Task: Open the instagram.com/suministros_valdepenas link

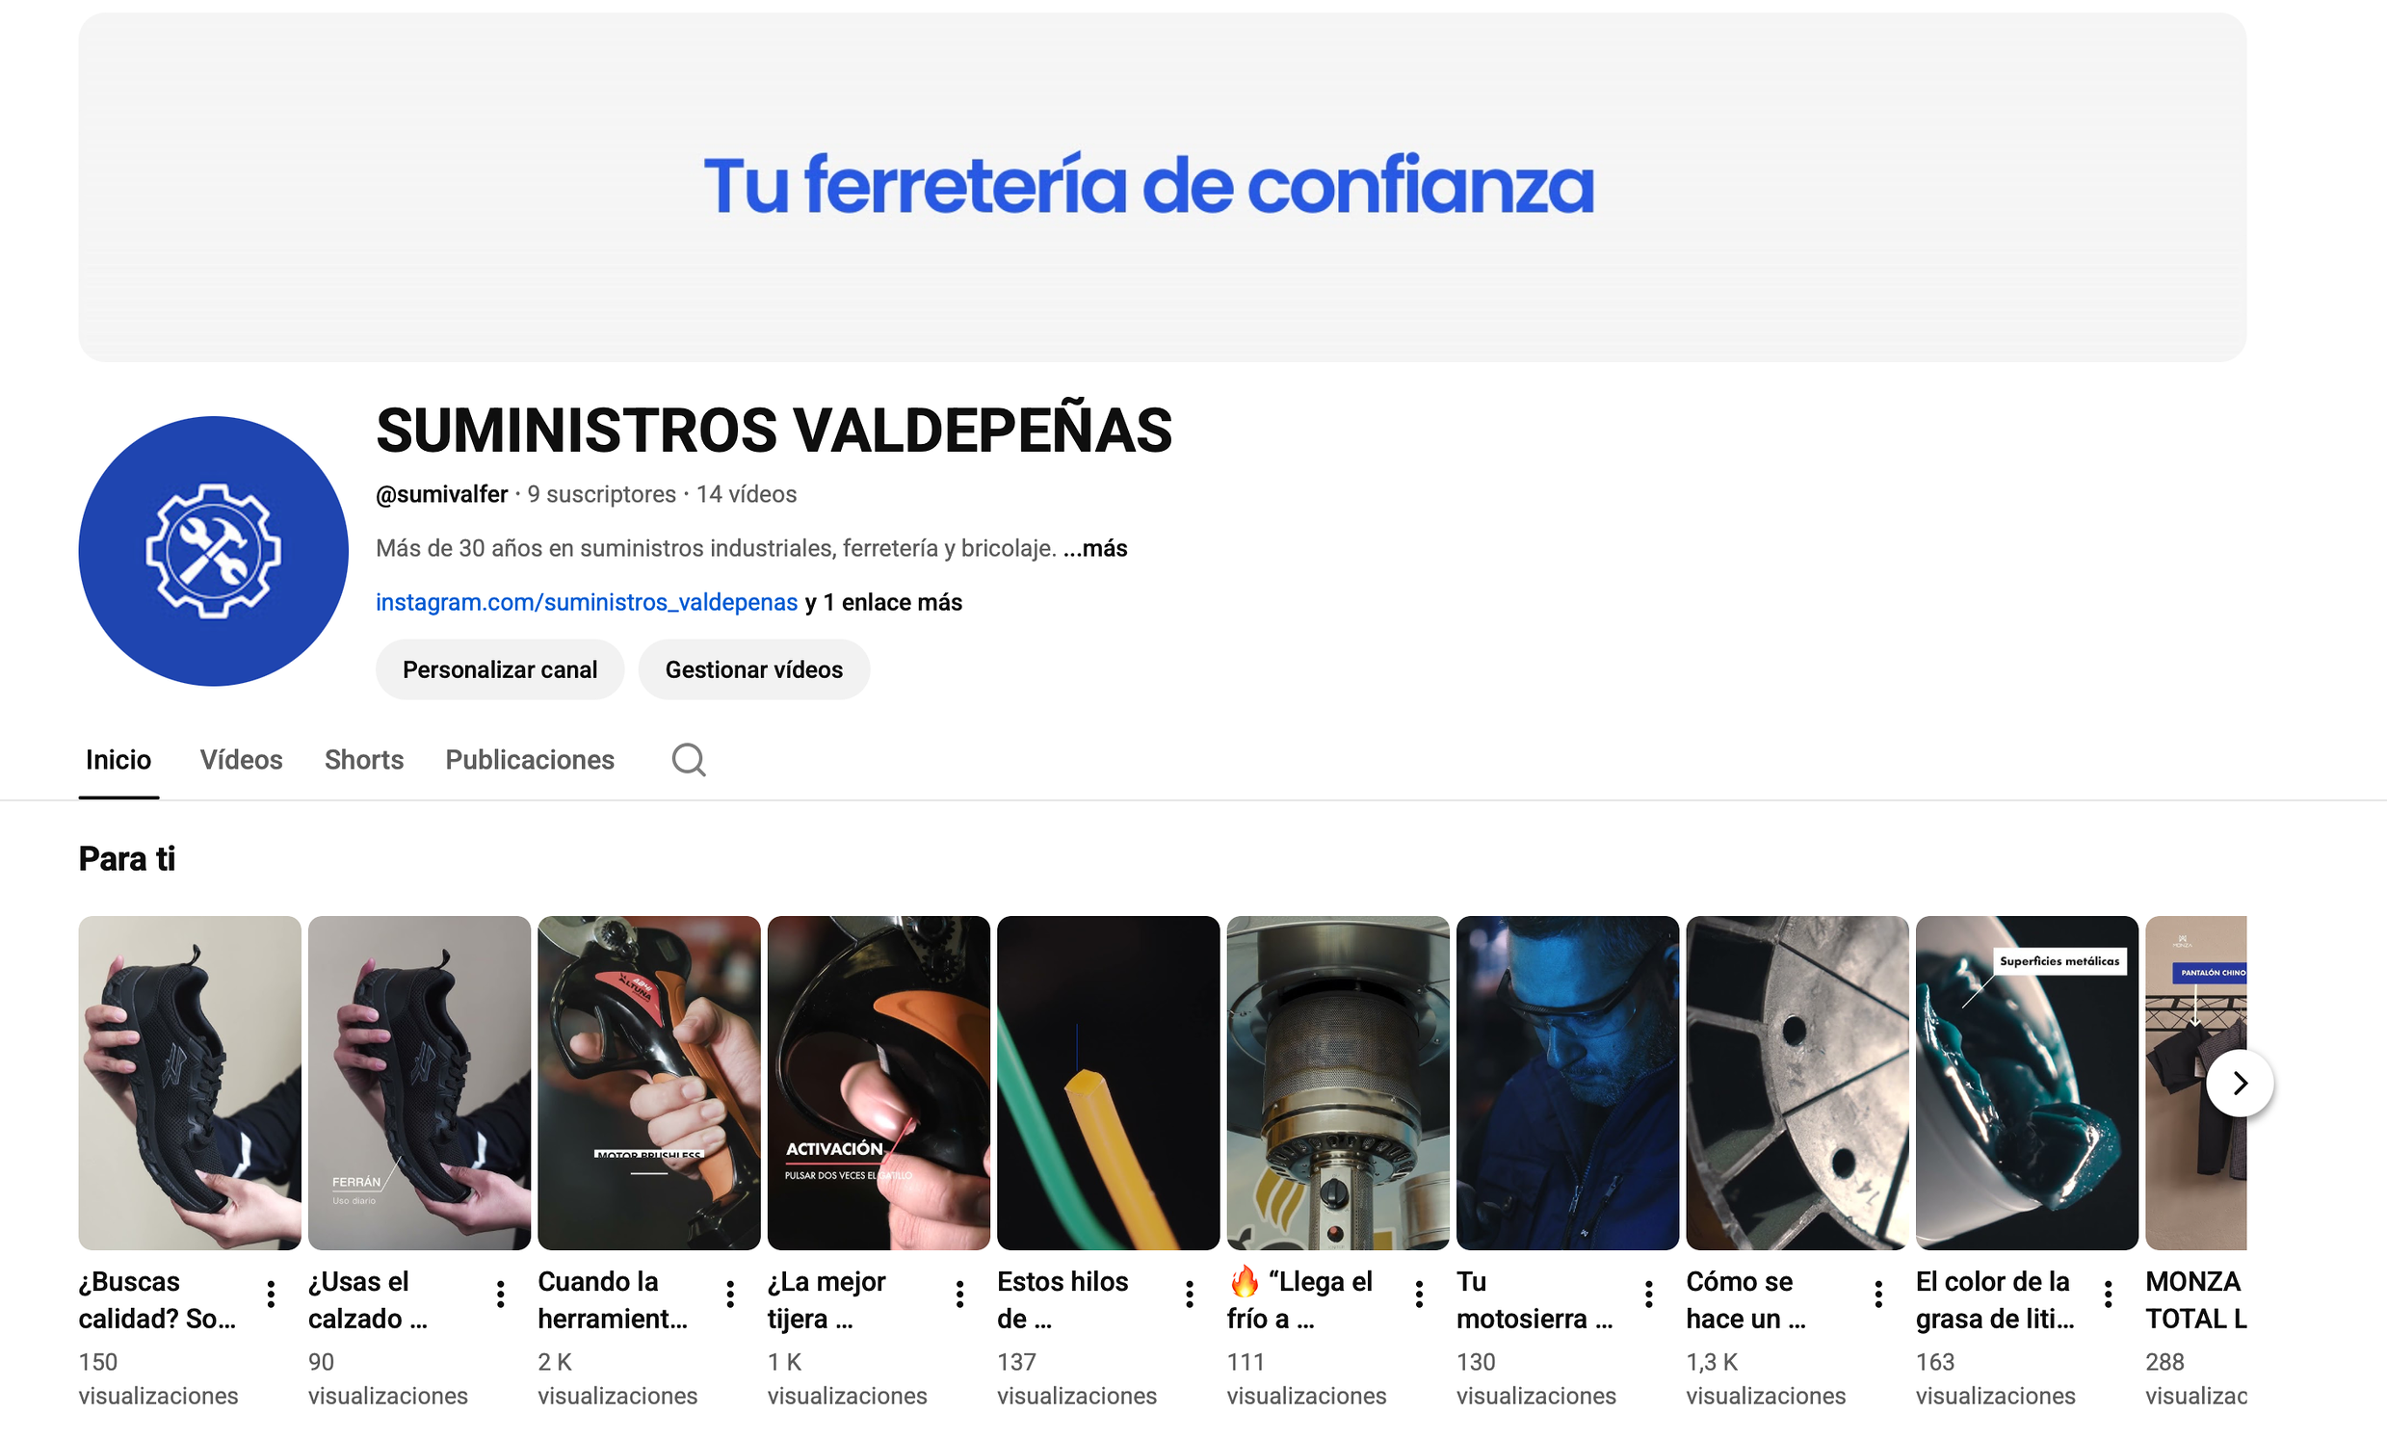Action: (586, 602)
